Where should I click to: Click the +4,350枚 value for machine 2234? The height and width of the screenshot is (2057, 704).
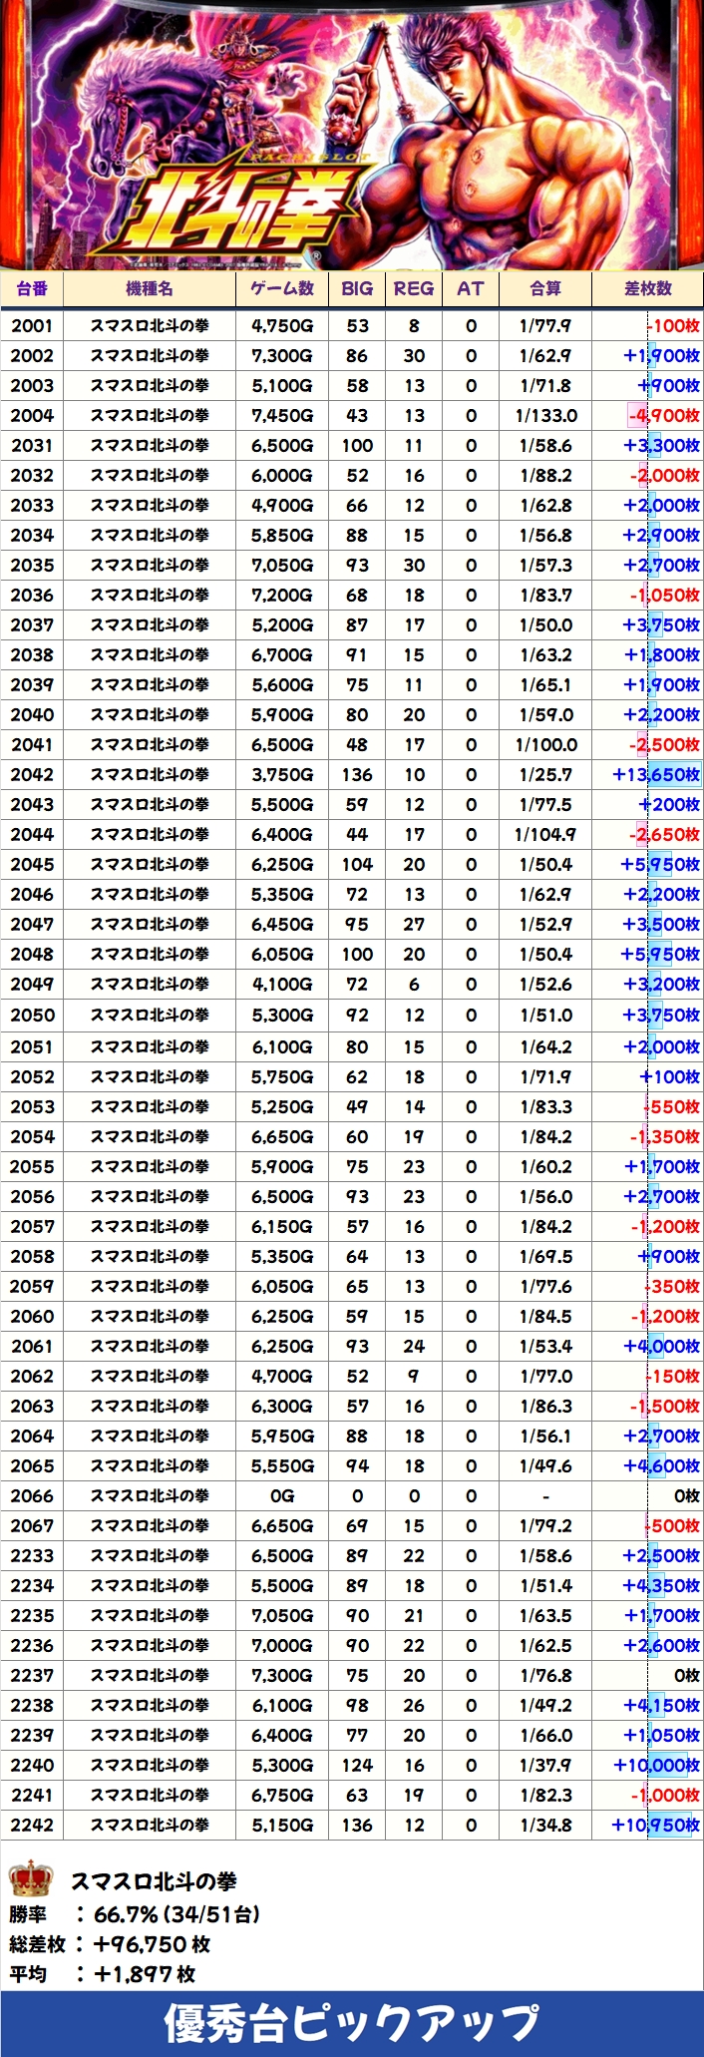[x=662, y=1585]
